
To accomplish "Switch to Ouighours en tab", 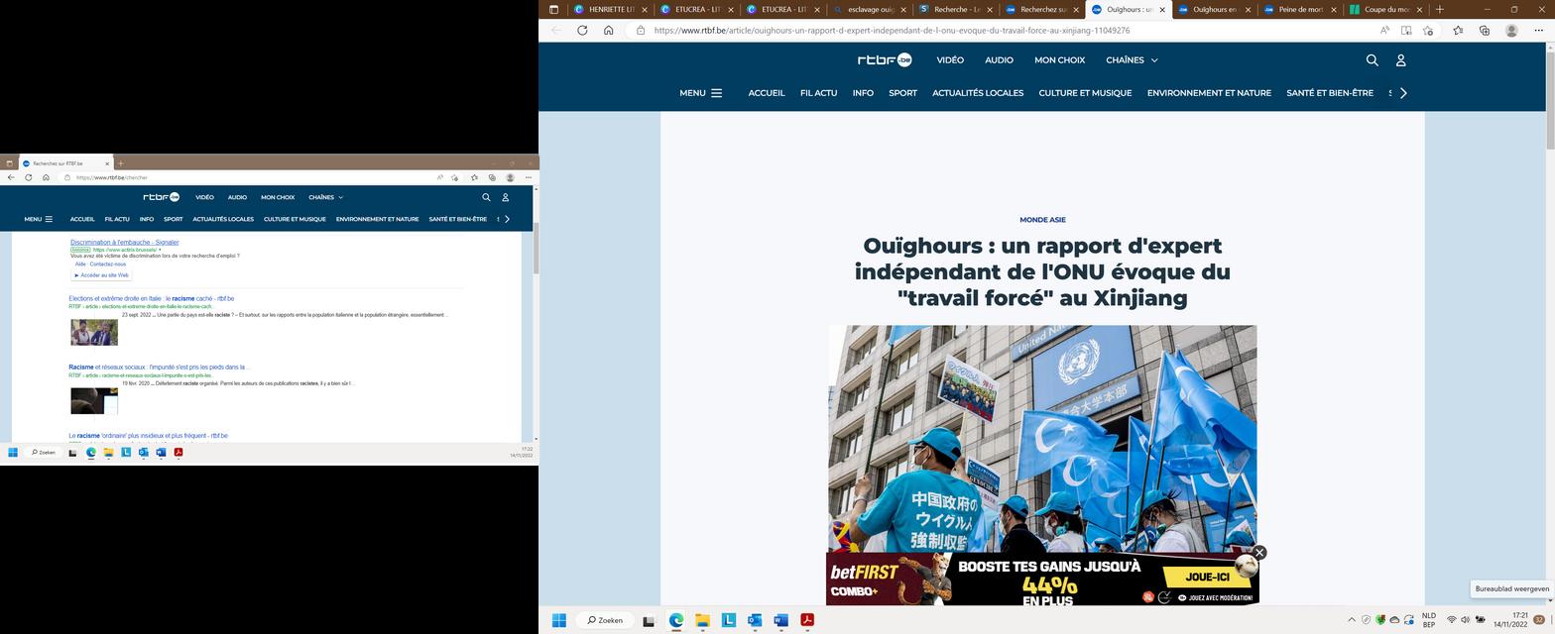I will pos(1214,10).
